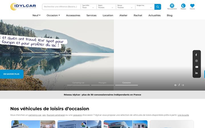Expand the Neuf menu
Screen dimensions: 205x128
pyautogui.click(x=36, y=15)
